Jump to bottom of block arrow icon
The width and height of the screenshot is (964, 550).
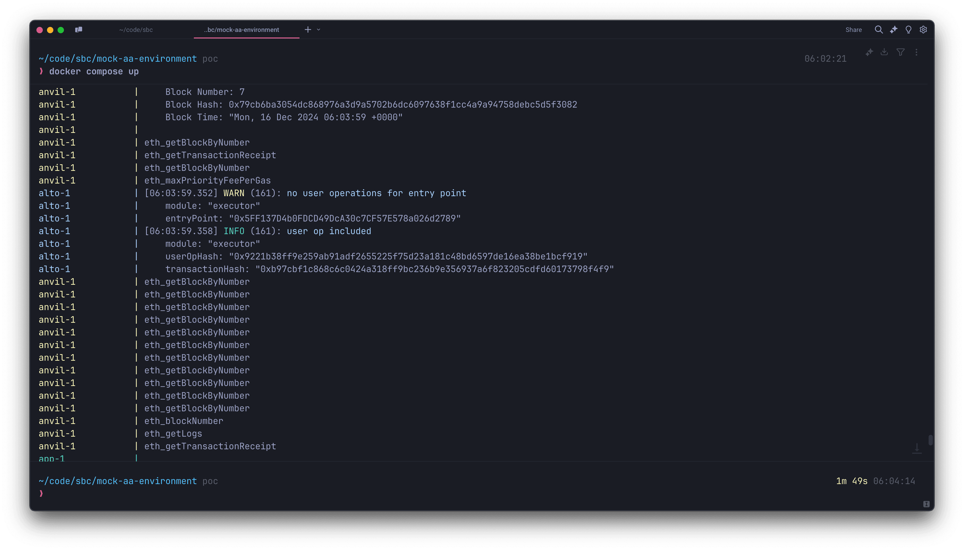coord(917,448)
